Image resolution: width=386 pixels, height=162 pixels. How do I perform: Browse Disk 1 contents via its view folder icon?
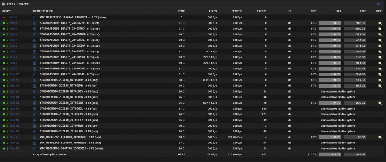point(380,23)
